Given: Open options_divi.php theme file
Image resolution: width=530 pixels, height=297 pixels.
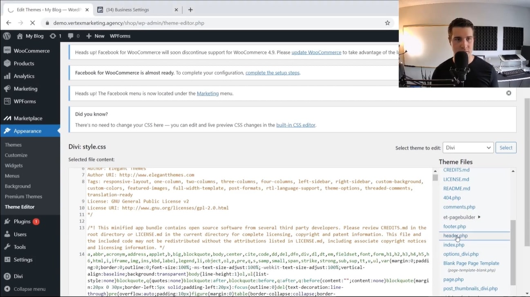Looking at the screenshot, I should [461, 254].
